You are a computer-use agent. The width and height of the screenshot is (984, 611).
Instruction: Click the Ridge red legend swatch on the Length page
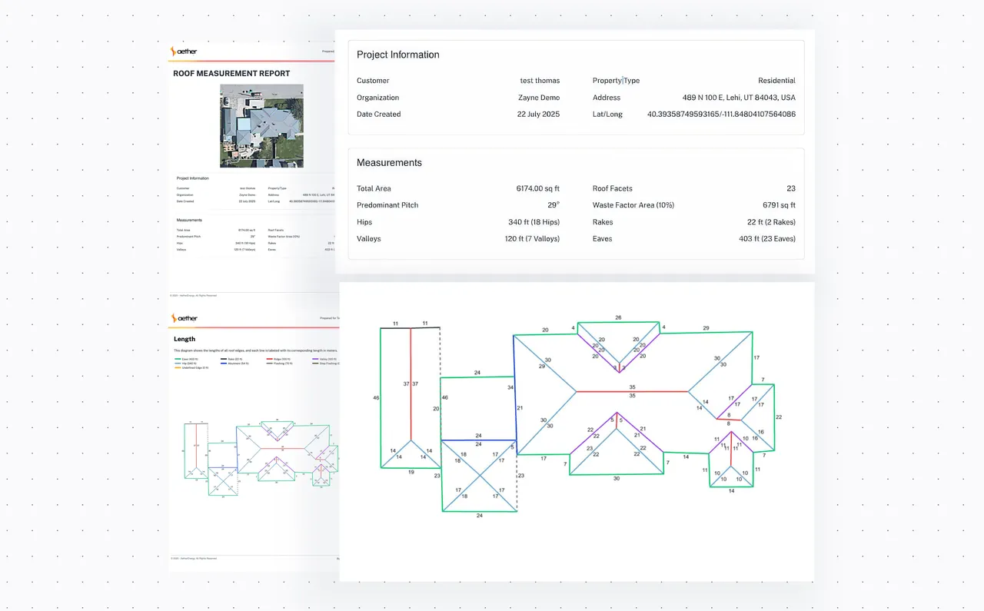click(270, 359)
